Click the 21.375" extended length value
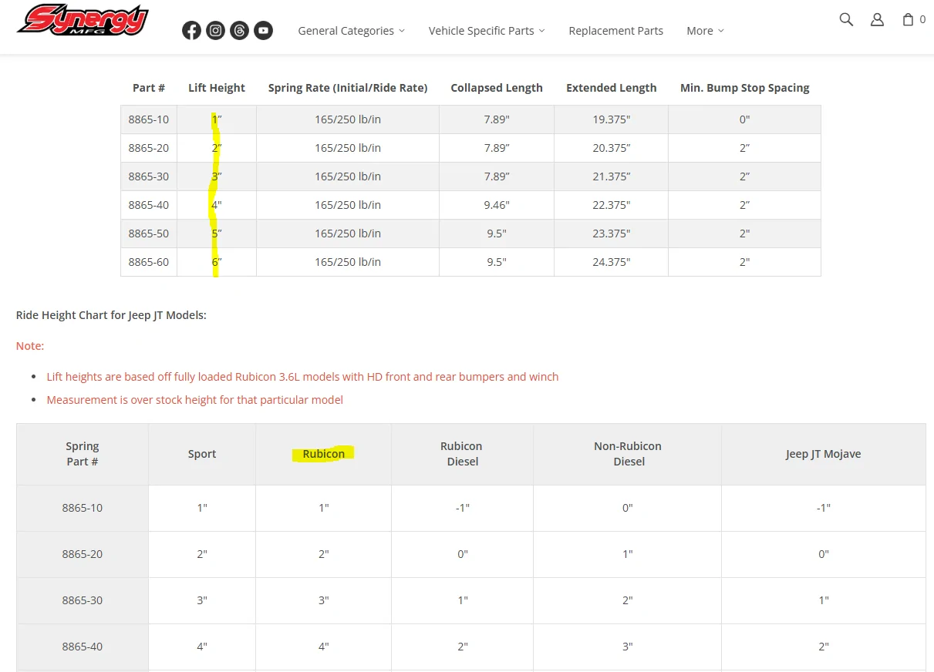The height and width of the screenshot is (672, 934). pos(612,176)
